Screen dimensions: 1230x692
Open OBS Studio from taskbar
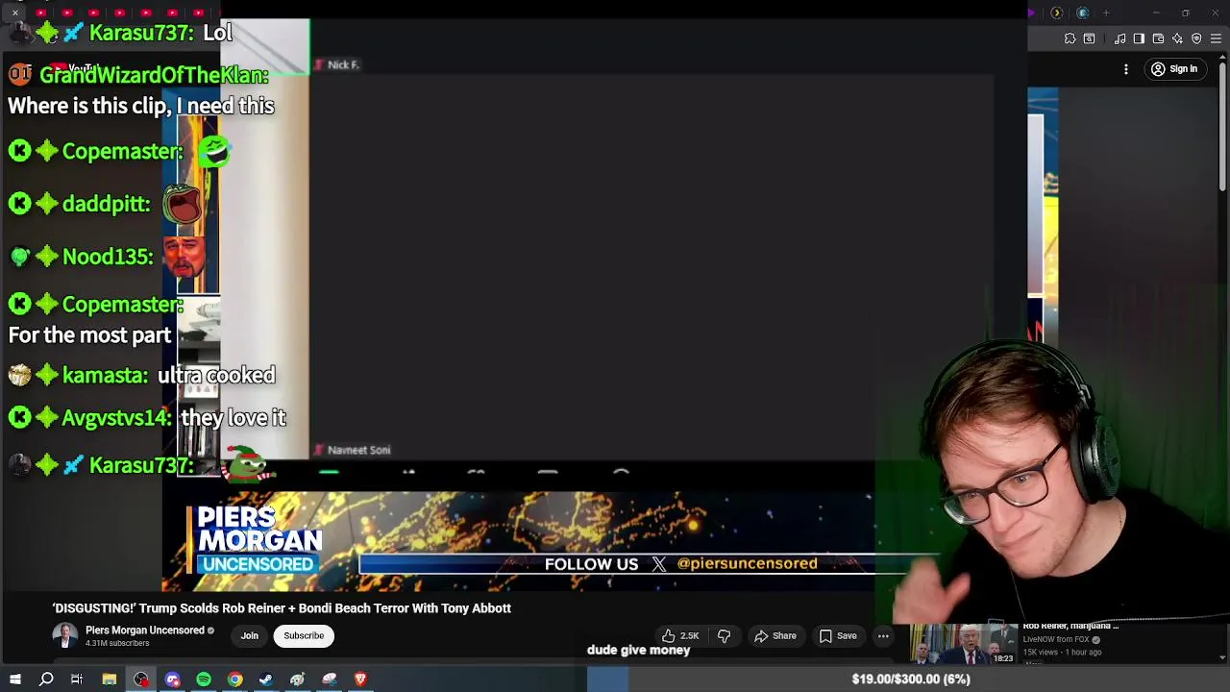(x=141, y=680)
